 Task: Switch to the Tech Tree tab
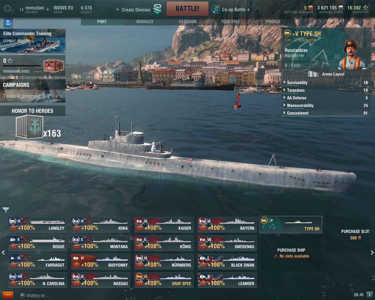230,22
